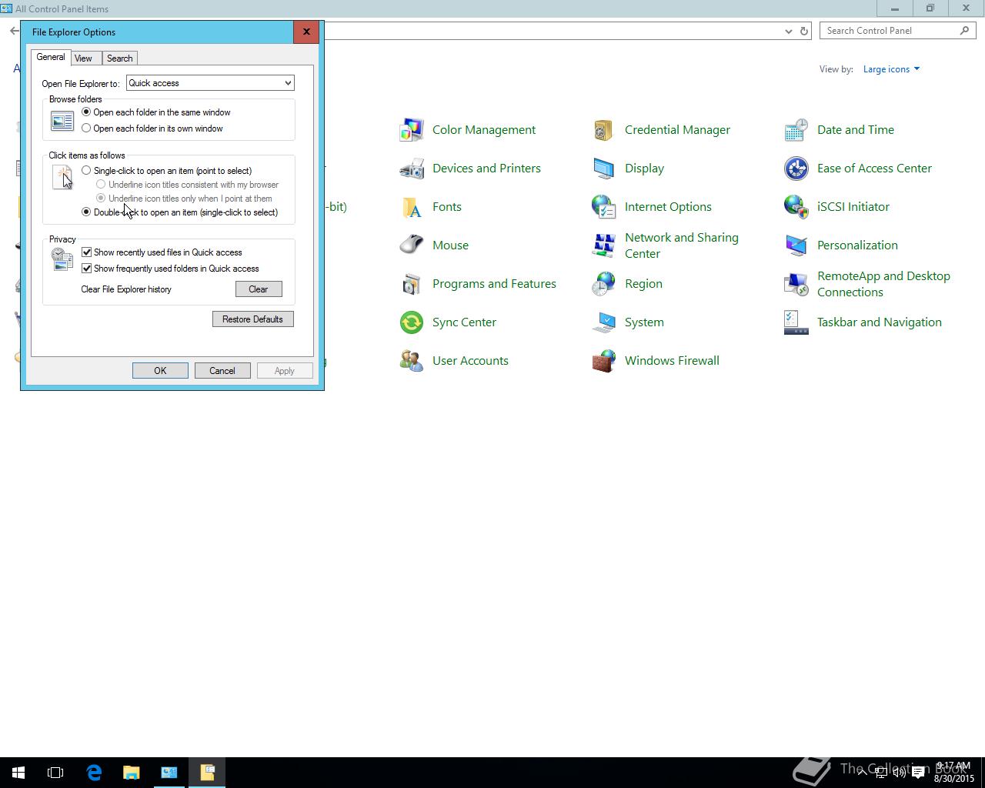
Task: Open the Ease of Access Center icon
Action: pyautogui.click(x=796, y=169)
